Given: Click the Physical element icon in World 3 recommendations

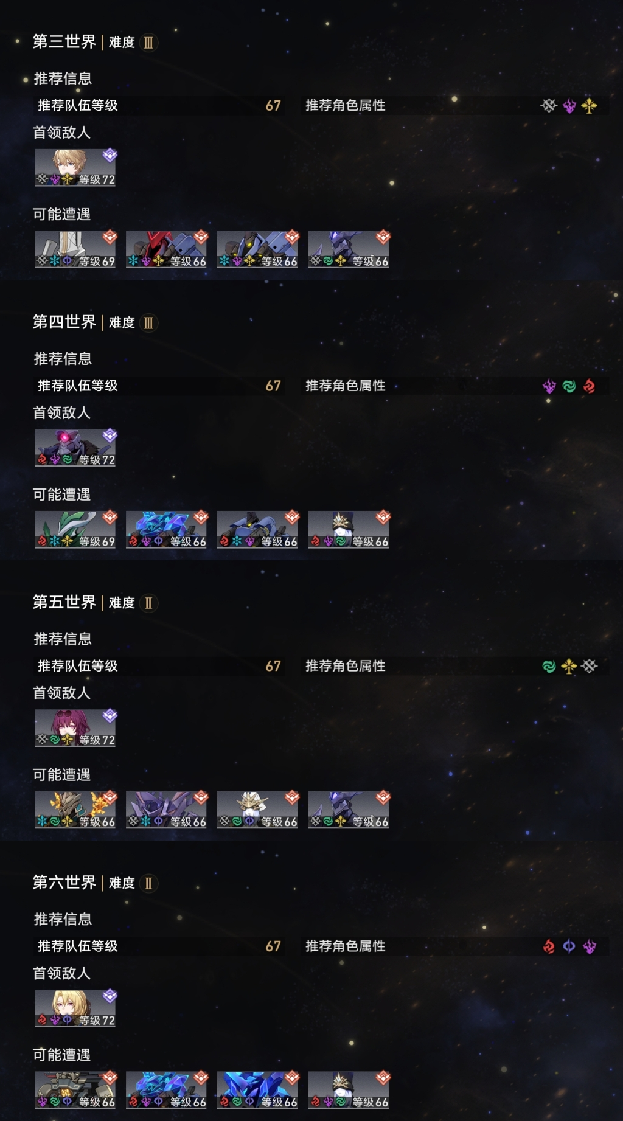Looking at the screenshot, I should click(549, 106).
